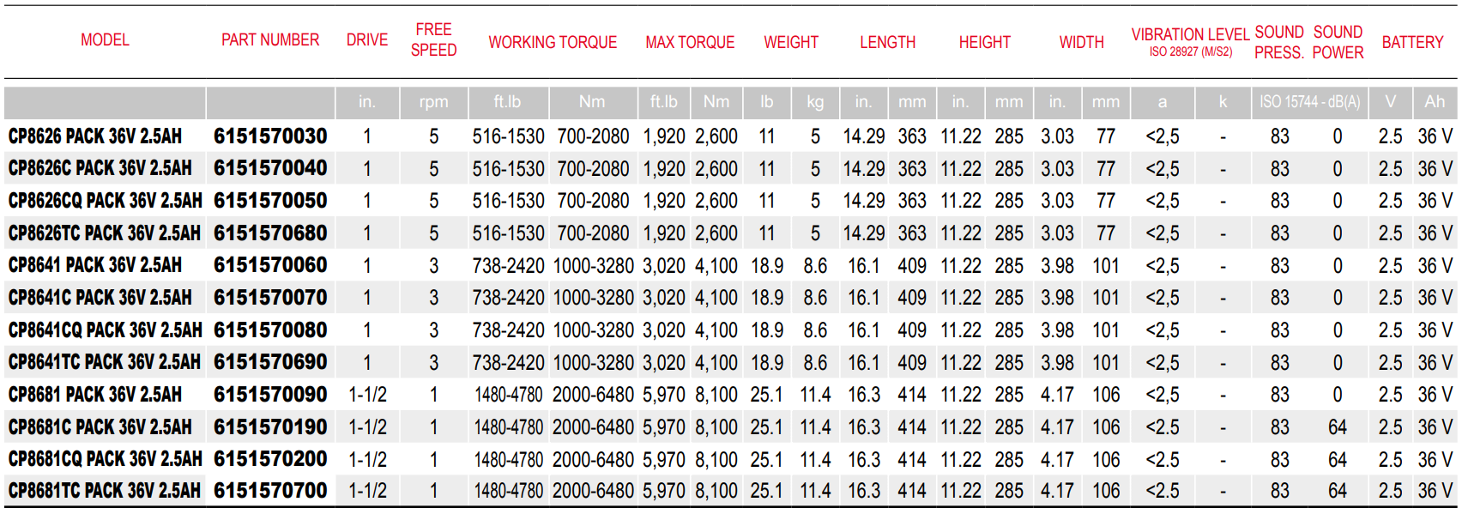Image resolution: width=1462 pixels, height=508 pixels.
Task: Click part number 6151570040
Action: coord(270,168)
